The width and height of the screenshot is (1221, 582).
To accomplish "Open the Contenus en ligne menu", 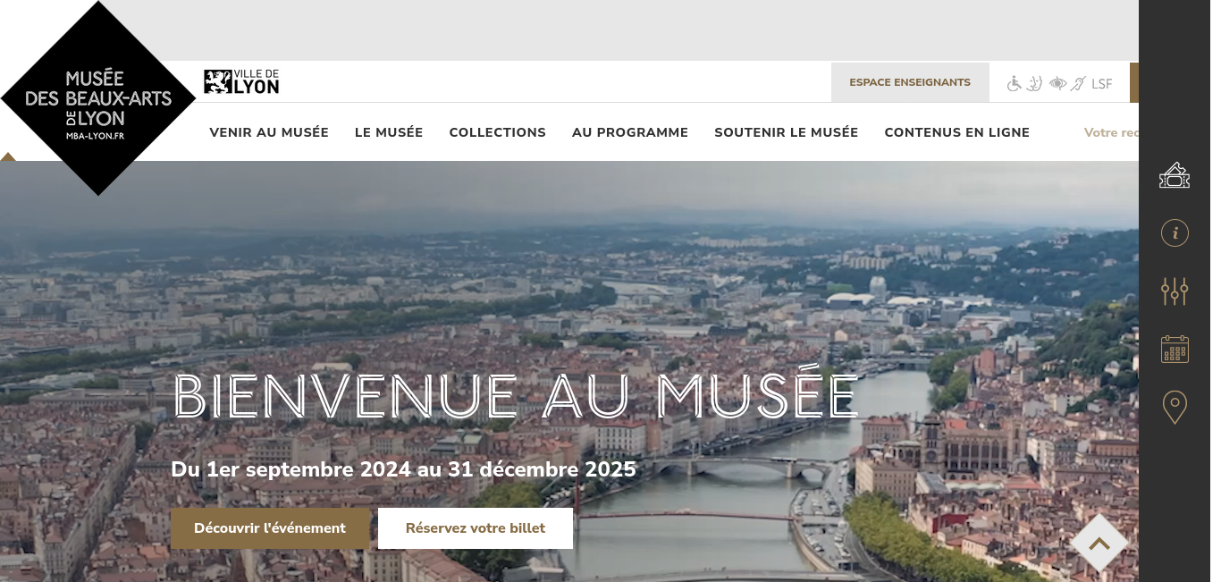I will (x=957, y=132).
